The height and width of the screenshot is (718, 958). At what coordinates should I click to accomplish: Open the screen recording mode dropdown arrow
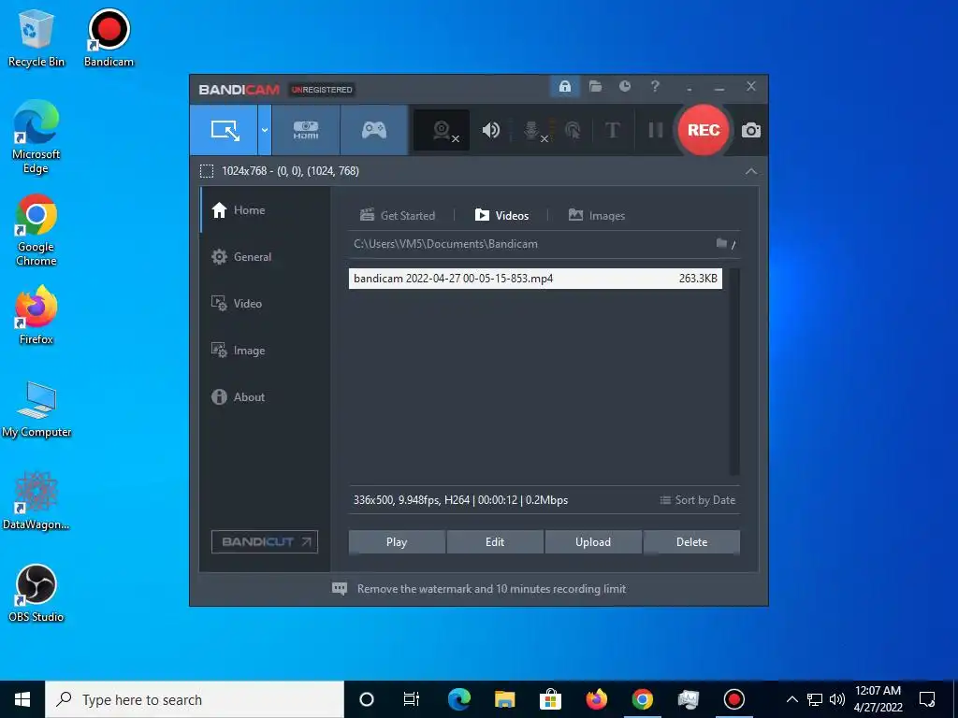pos(265,130)
